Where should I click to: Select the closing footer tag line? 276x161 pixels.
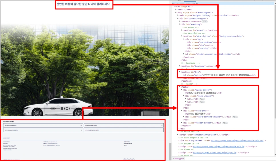186,126
